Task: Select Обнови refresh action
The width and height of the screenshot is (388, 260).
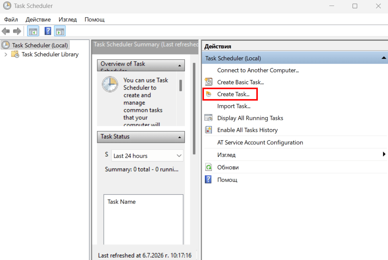Action: [228, 167]
